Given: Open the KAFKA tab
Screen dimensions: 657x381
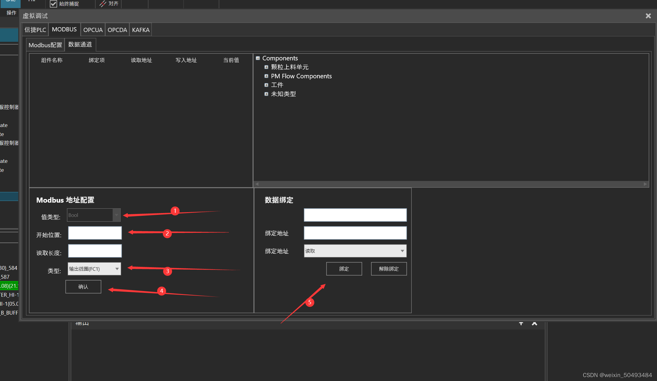Looking at the screenshot, I should point(141,30).
